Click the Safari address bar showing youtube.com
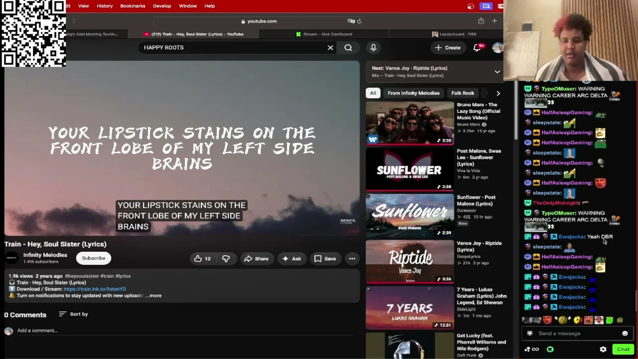The width and height of the screenshot is (638, 359). 258,21
